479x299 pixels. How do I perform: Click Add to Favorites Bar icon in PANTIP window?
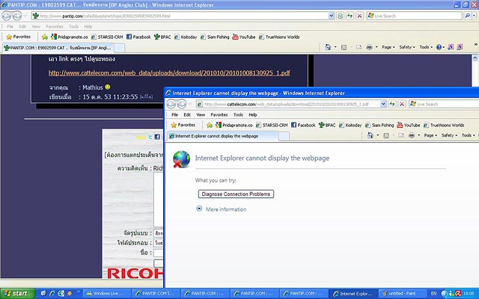pos(45,37)
